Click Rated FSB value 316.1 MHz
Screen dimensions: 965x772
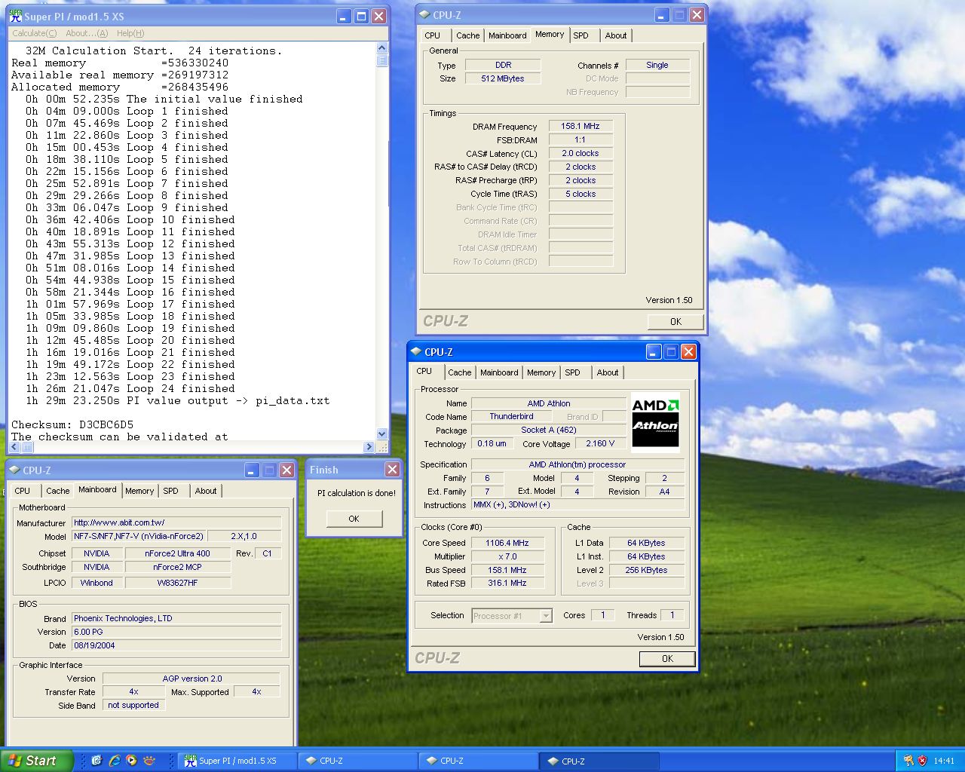(x=507, y=583)
